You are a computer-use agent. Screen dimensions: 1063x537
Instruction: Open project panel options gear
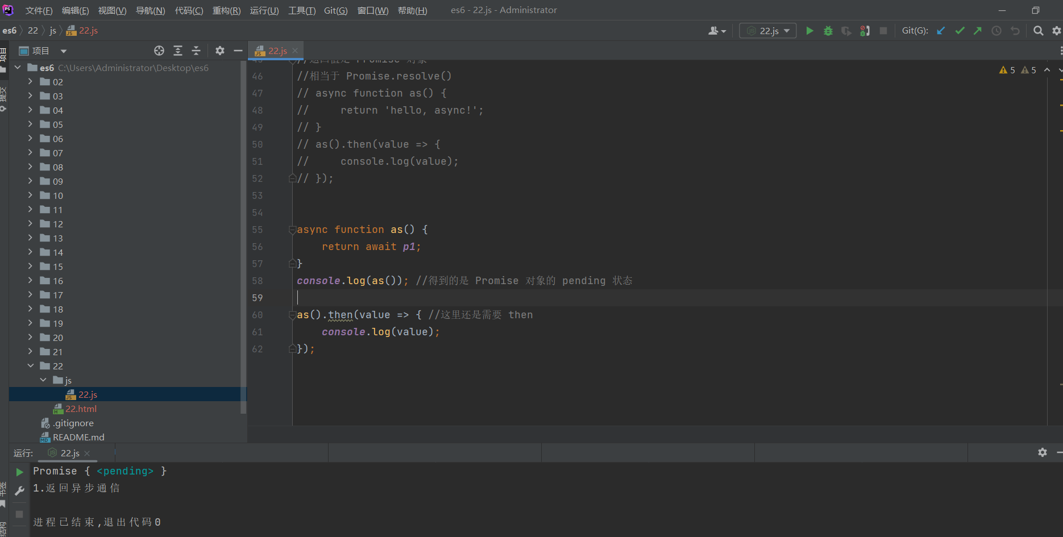[x=220, y=51]
